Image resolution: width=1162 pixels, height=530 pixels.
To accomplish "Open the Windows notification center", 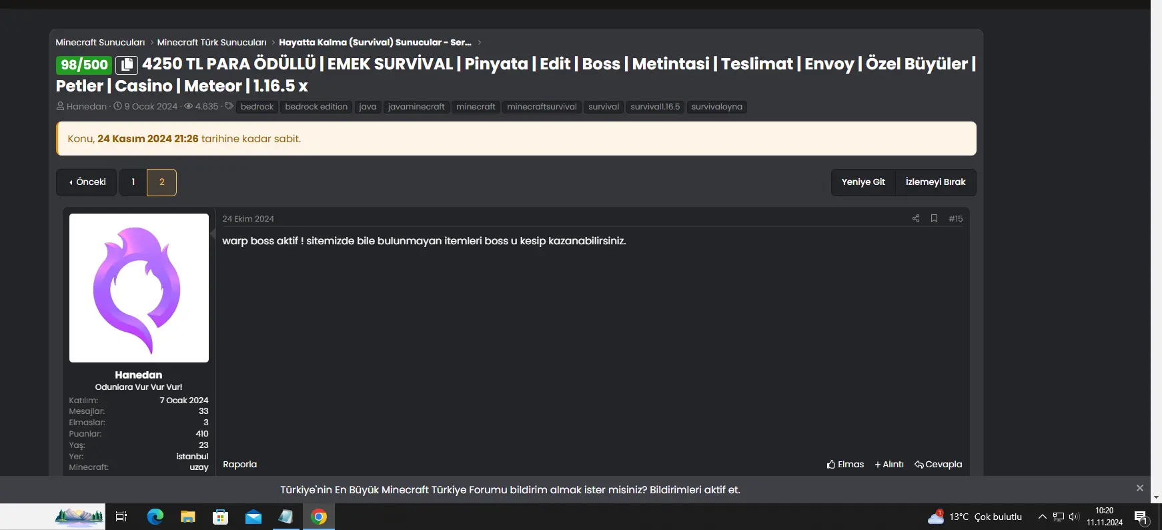I will [x=1141, y=517].
